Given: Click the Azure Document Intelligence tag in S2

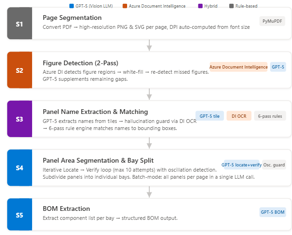Looking at the screenshot, I should click(239, 67).
